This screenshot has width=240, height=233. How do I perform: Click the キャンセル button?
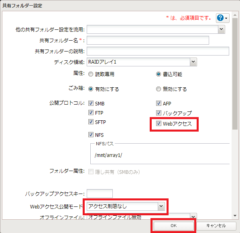[x=216, y=226]
